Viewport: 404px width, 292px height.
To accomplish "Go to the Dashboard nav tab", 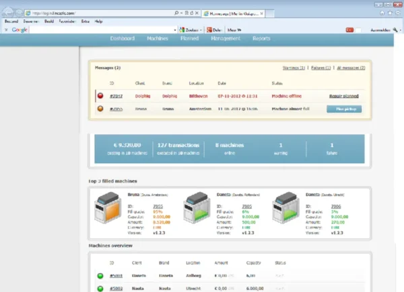I will (123, 38).
